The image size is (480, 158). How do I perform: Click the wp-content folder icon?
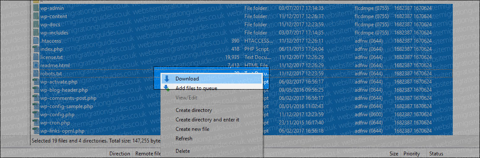click(36, 16)
